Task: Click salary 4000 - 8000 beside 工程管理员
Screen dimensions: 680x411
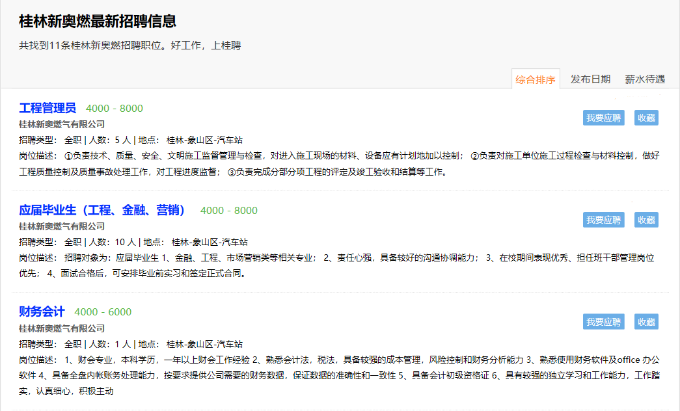Action: [x=115, y=109]
